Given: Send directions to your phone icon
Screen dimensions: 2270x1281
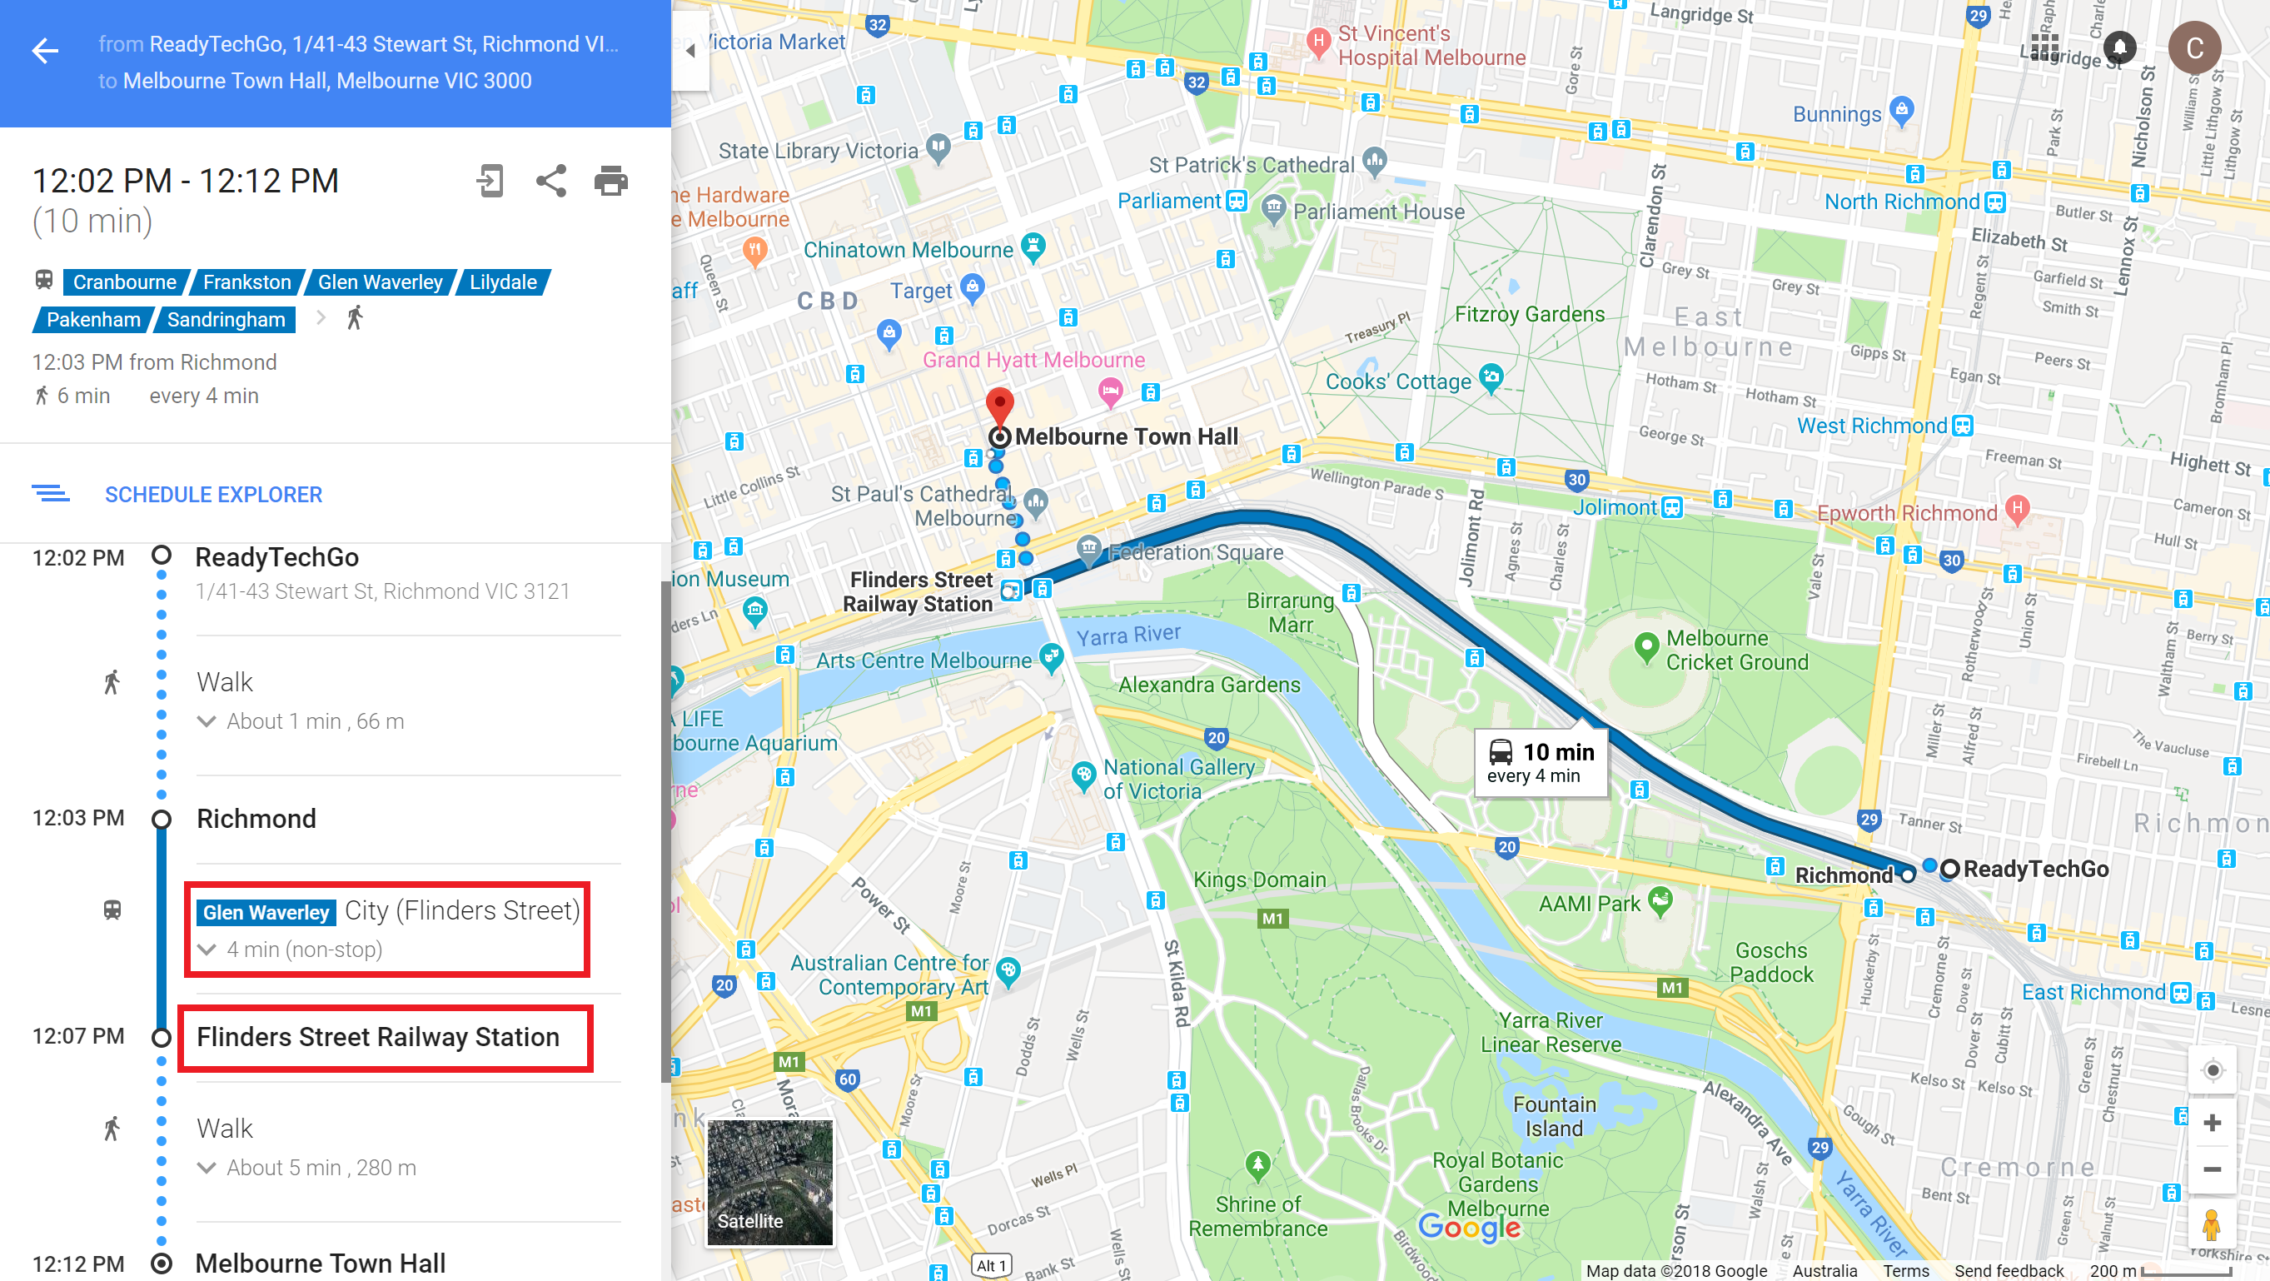Looking at the screenshot, I should (x=490, y=181).
